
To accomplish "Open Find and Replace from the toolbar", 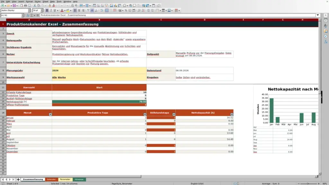I will 72,6.
